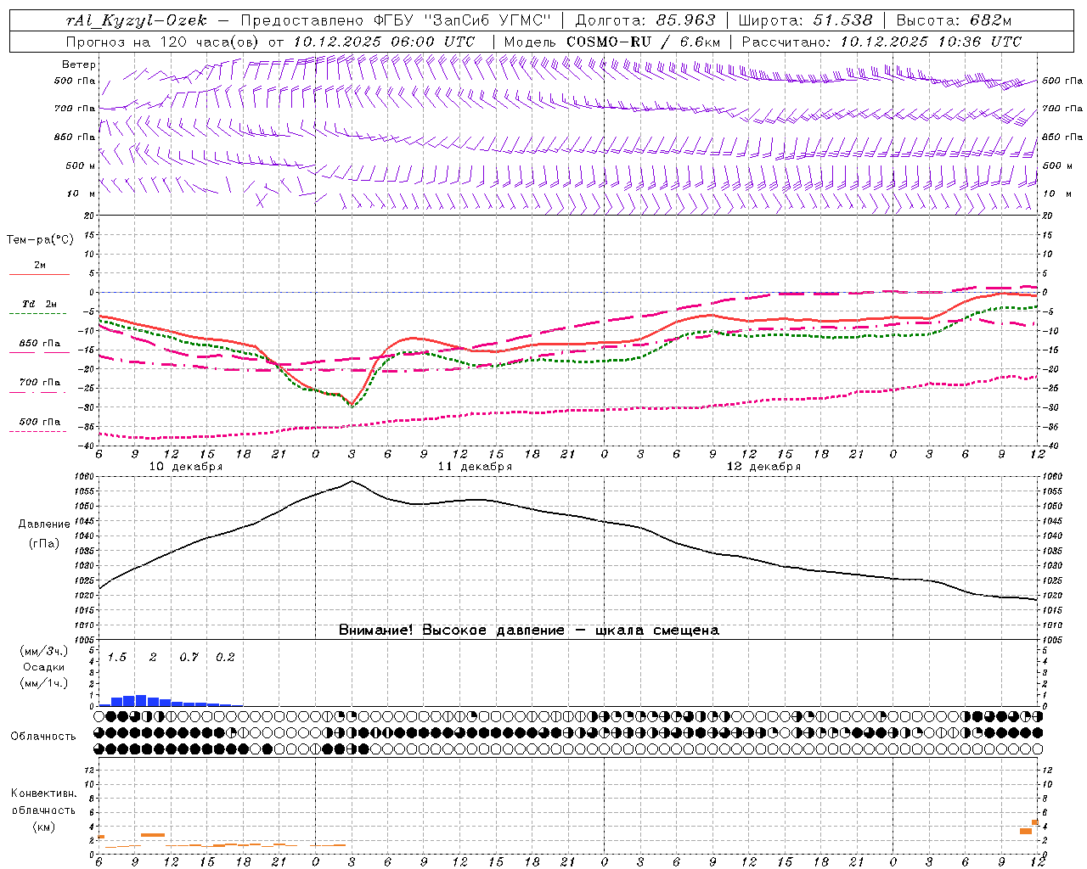1087x869 pixels.
Task: Click the Модель COSMO-RU / 6.6км text
Action: (612, 42)
